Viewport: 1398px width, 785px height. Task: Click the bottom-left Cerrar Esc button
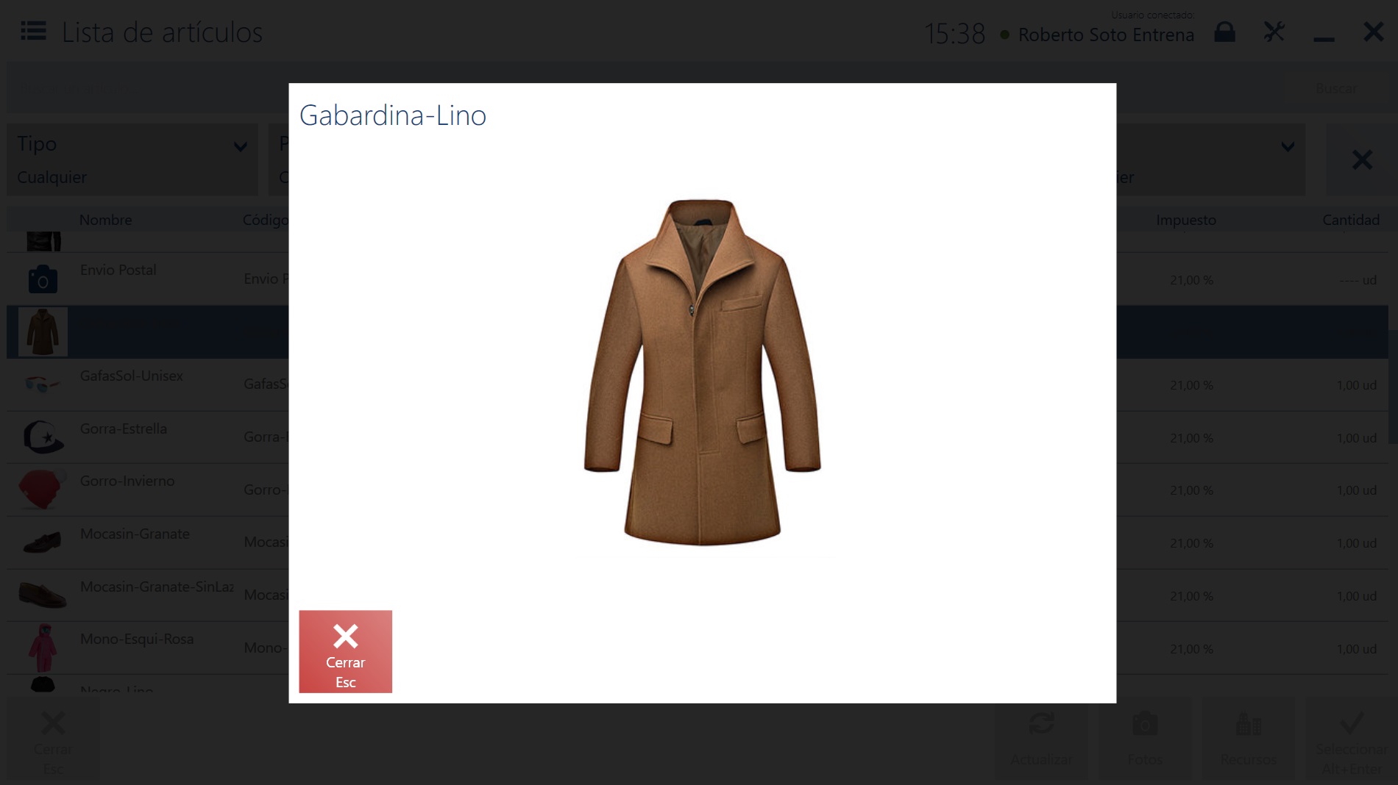click(x=53, y=740)
